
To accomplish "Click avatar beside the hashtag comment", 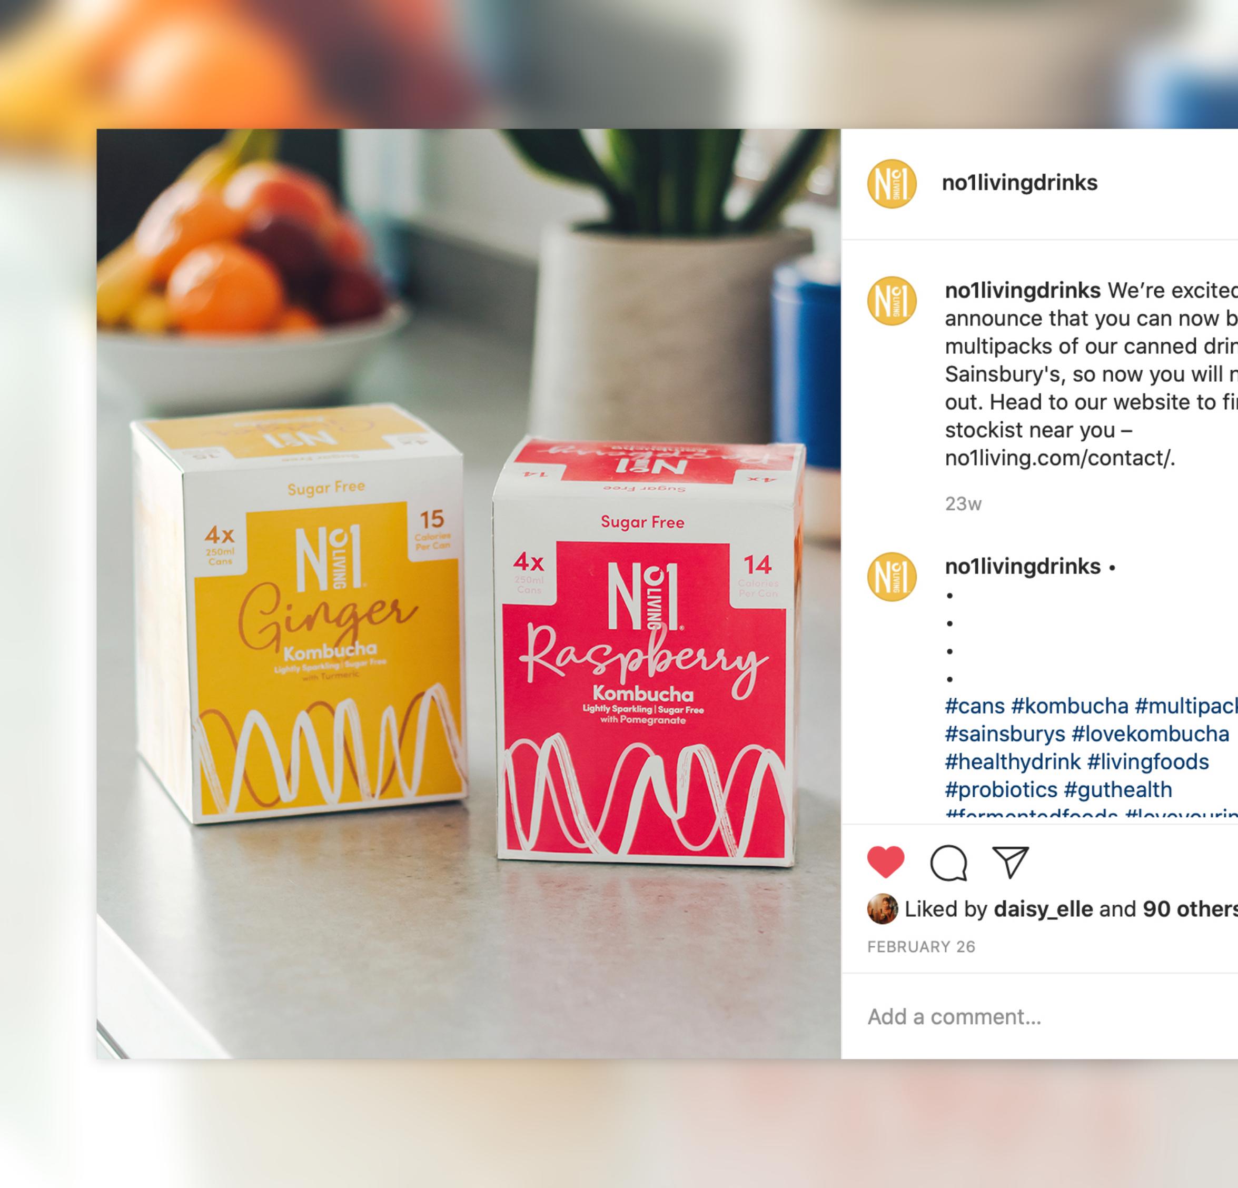I will click(x=892, y=577).
